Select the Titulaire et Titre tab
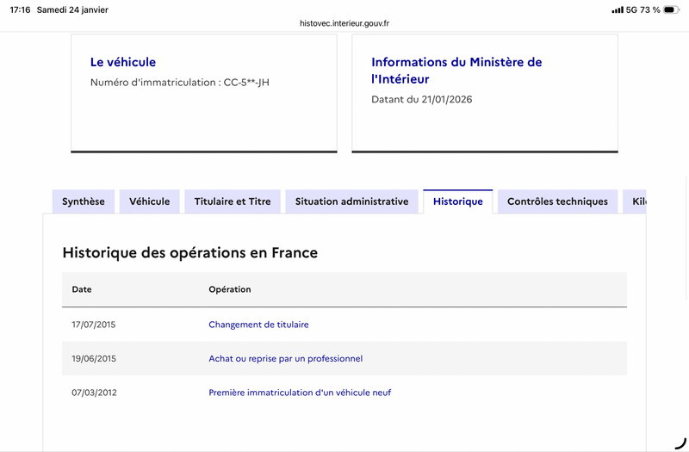 pyautogui.click(x=233, y=201)
